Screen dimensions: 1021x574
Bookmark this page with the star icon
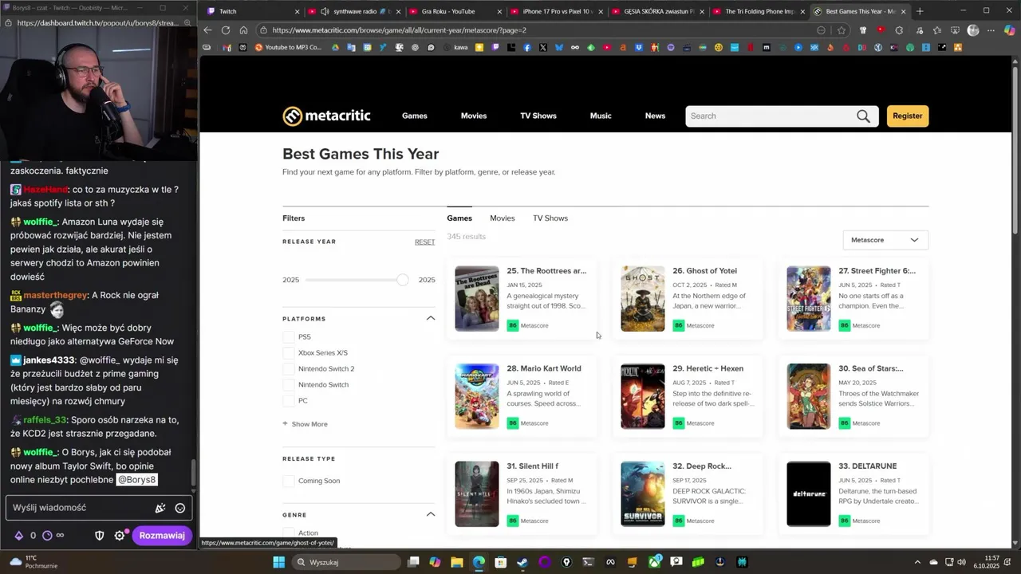842,30
